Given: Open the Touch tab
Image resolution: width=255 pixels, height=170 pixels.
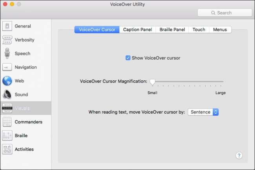Looking at the screenshot, I should click(199, 29).
